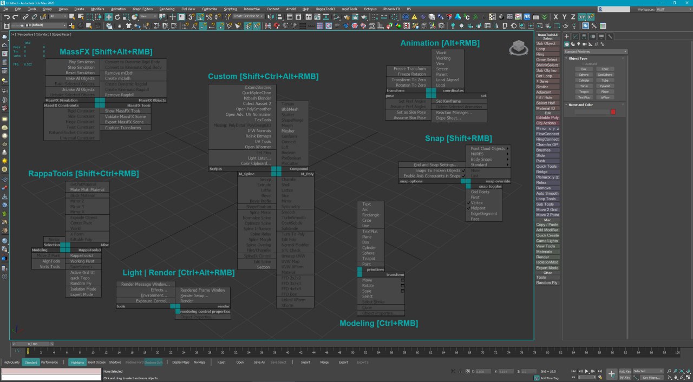Toggle Auto Key mode
The height and width of the screenshot is (382, 693).
point(625,371)
